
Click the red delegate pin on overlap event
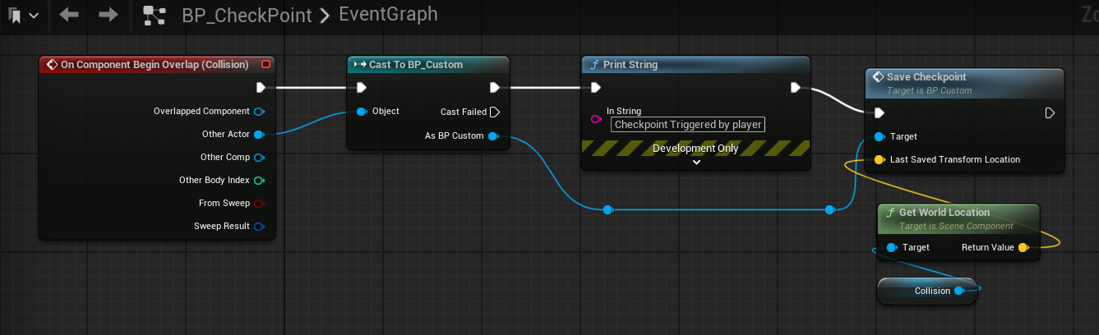[265, 64]
